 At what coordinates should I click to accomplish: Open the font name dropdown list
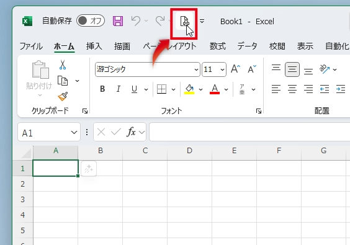(196, 69)
